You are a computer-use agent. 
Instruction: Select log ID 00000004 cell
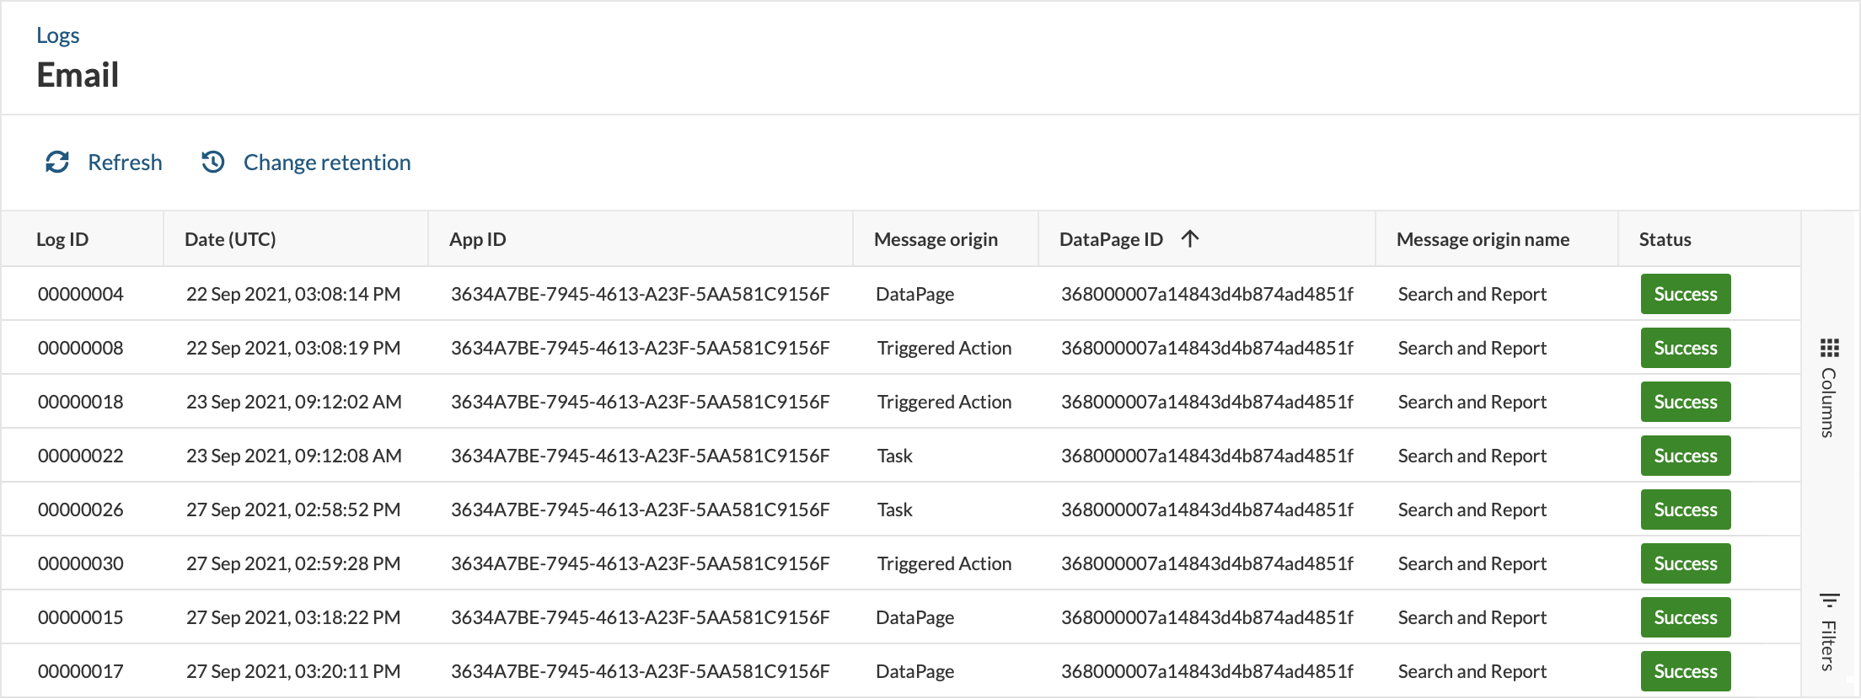pos(81,294)
